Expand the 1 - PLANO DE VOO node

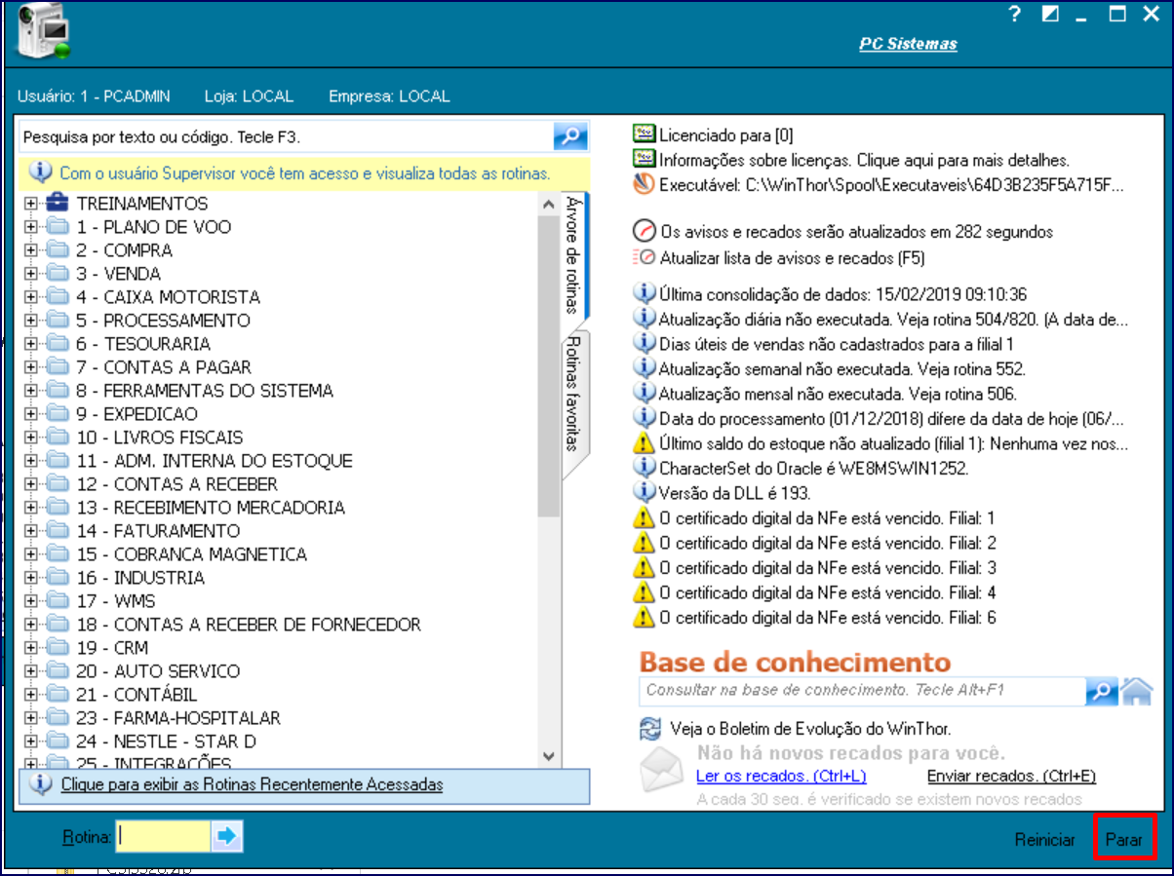click(32, 227)
